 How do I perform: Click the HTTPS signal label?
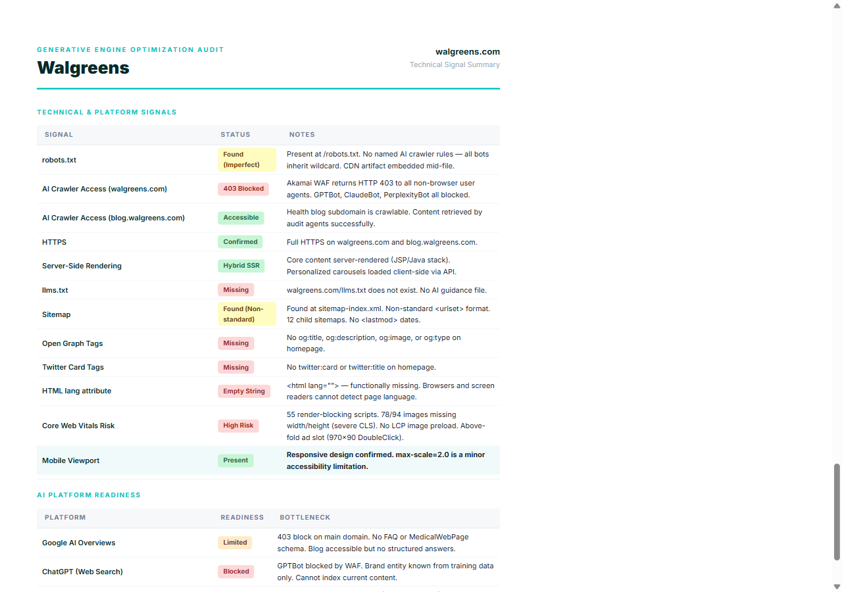[54, 242]
